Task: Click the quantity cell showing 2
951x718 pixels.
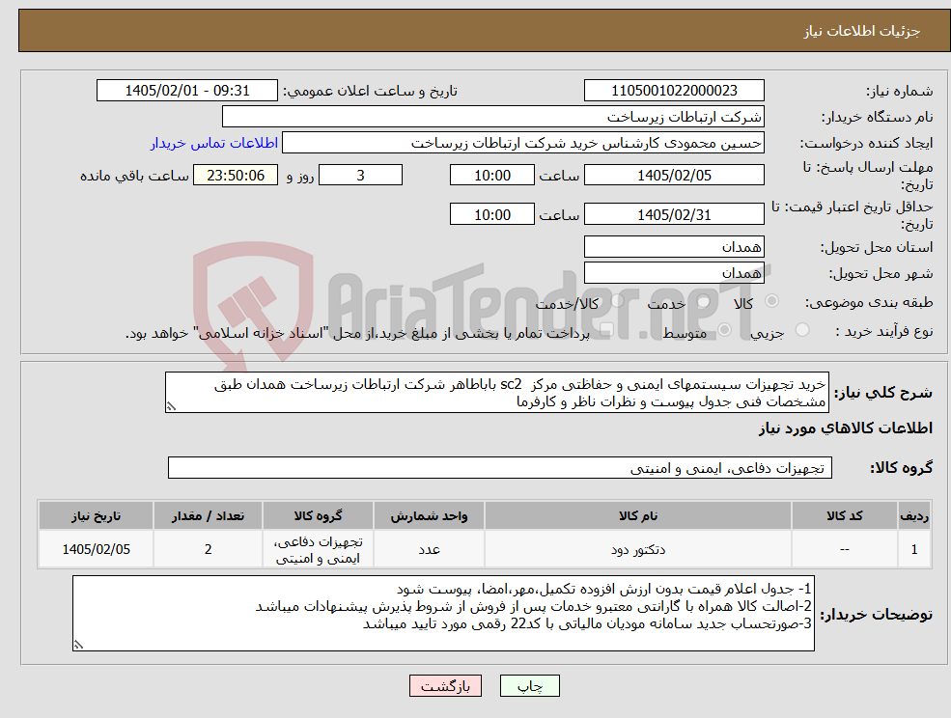Action: (208, 549)
